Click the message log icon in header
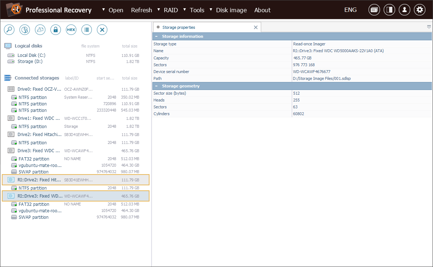The height and width of the screenshot is (267, 433). (x=374, y=10)
